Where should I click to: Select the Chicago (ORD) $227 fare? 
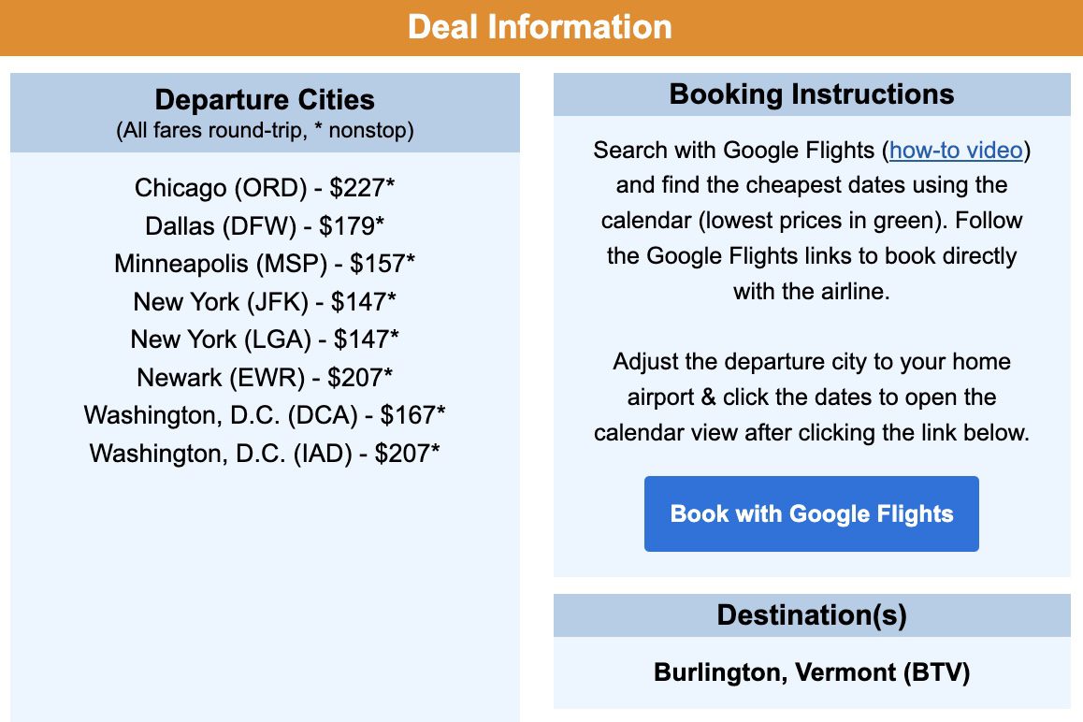pyautogui.click(x=265, y=187)
